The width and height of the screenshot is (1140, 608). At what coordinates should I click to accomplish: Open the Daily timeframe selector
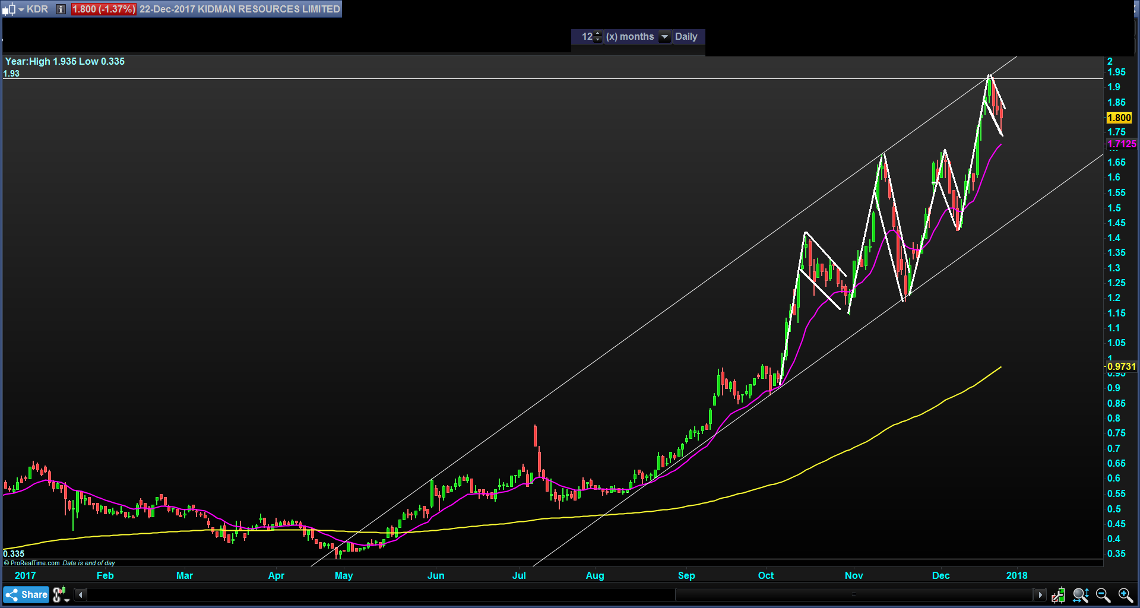[686, 37]
